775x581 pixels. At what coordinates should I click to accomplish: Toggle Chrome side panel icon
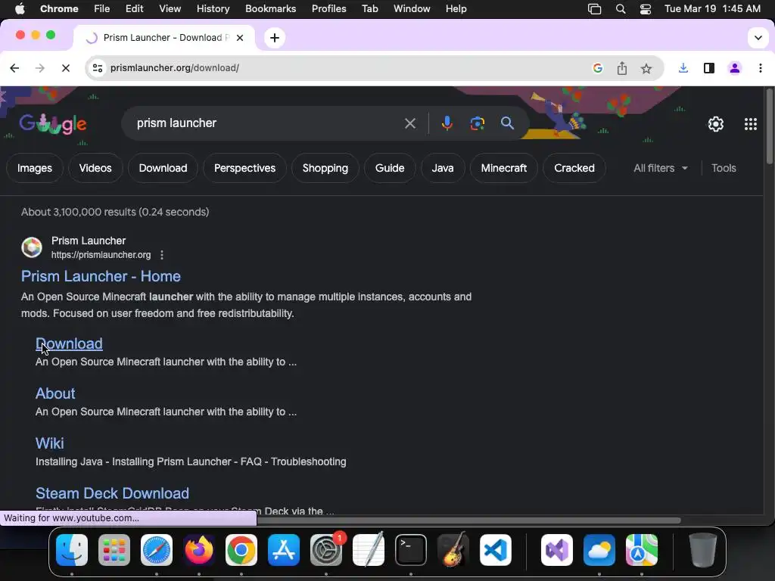[708, 68]
